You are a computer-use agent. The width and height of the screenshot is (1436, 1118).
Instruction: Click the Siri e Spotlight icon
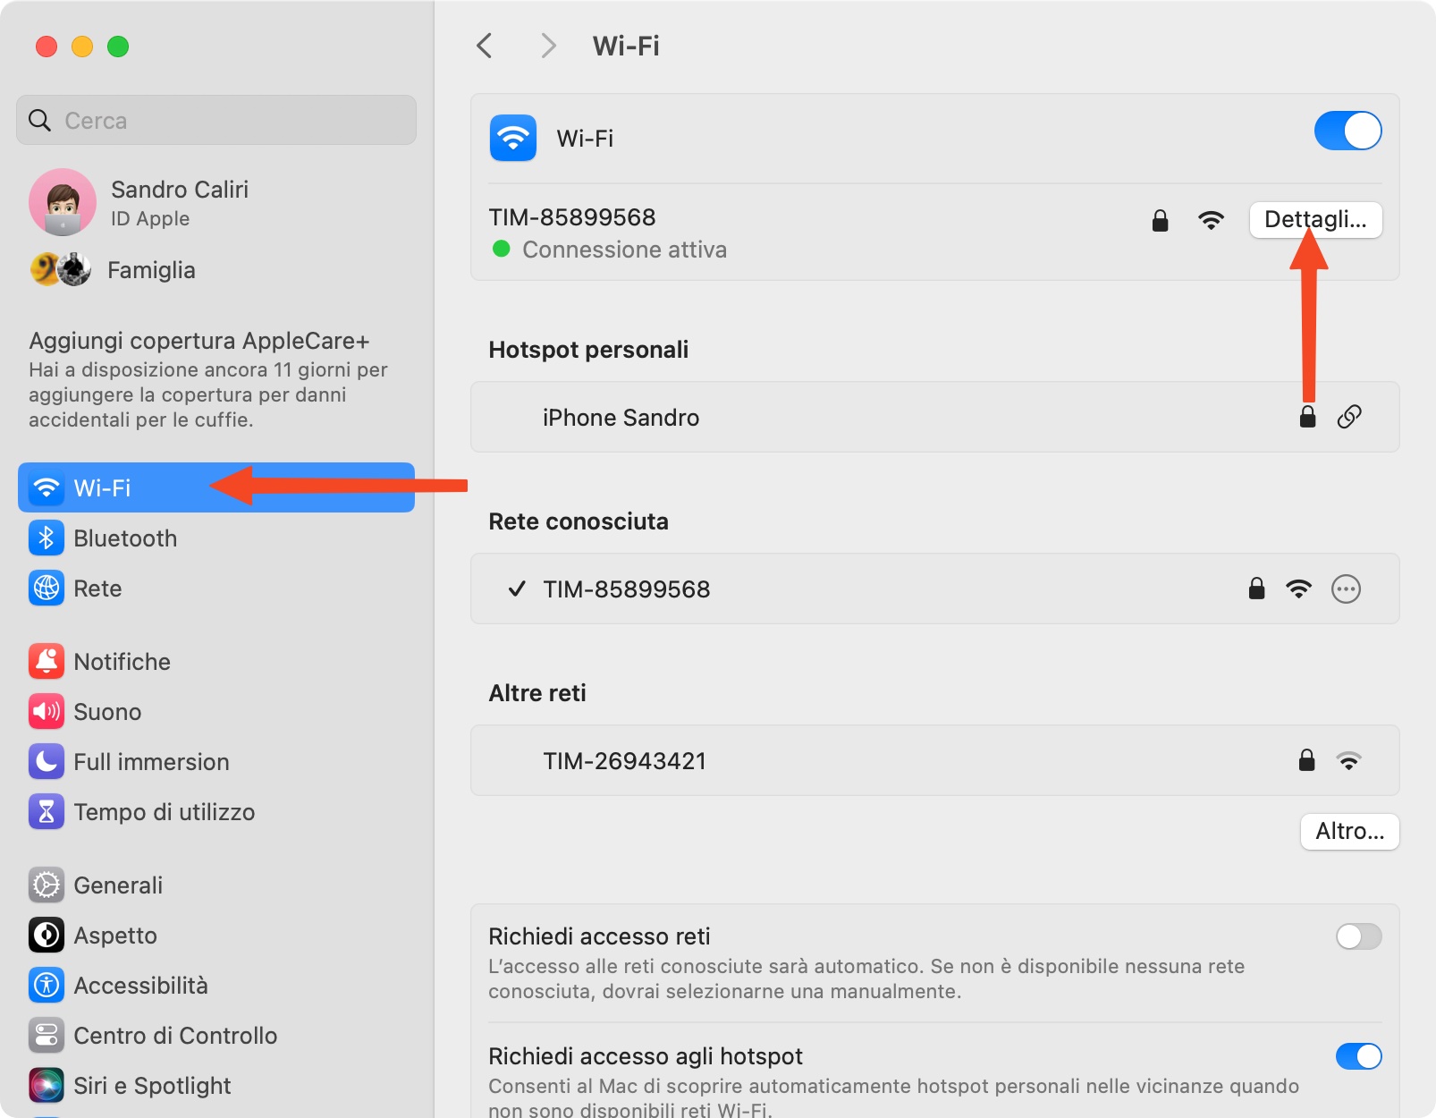tap(46, 1085)
